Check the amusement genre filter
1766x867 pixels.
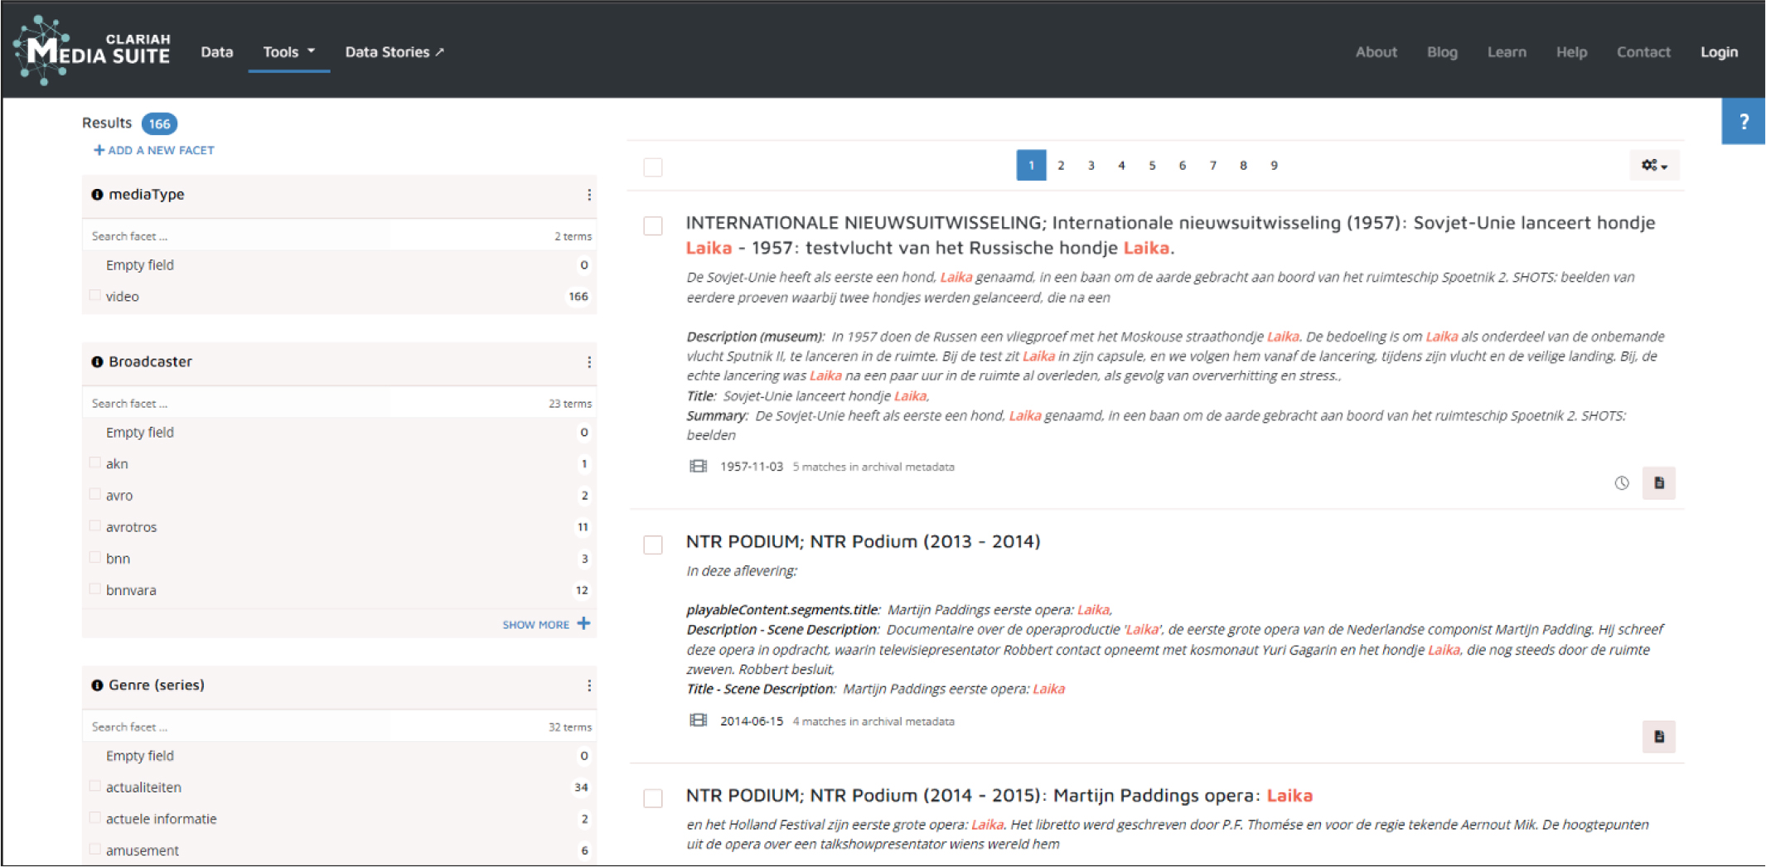click(x=95, y=849)
